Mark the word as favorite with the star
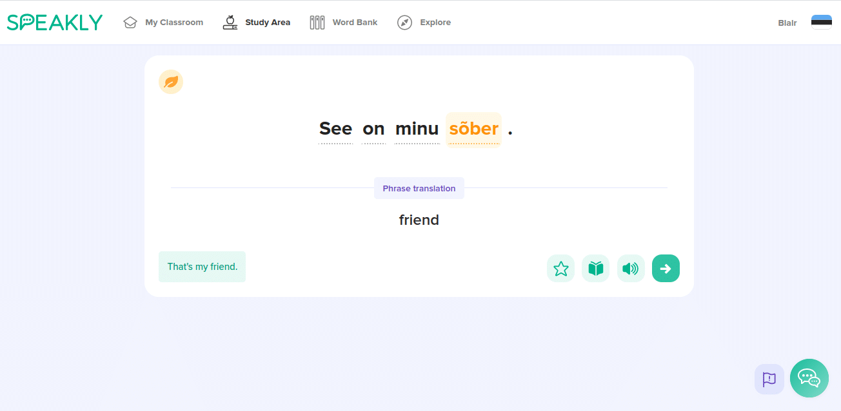 click(x=560, y=269)
